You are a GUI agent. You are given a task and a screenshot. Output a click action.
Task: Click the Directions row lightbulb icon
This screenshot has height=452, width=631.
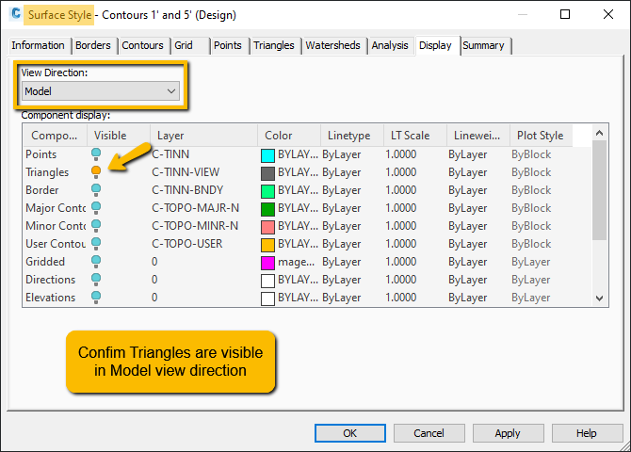(x=96, y=280)
